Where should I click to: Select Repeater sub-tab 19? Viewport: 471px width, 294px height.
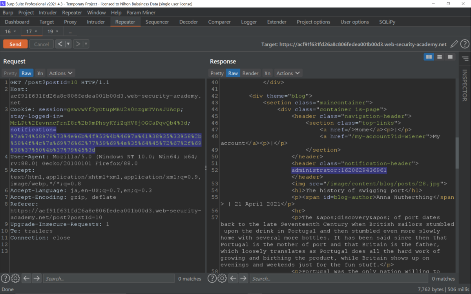(x=50, y=31)
